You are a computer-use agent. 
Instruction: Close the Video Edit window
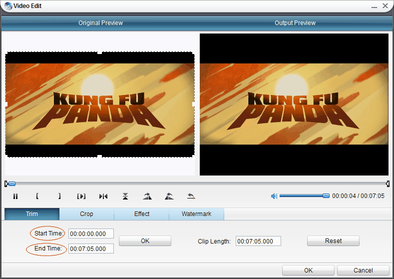385,6
